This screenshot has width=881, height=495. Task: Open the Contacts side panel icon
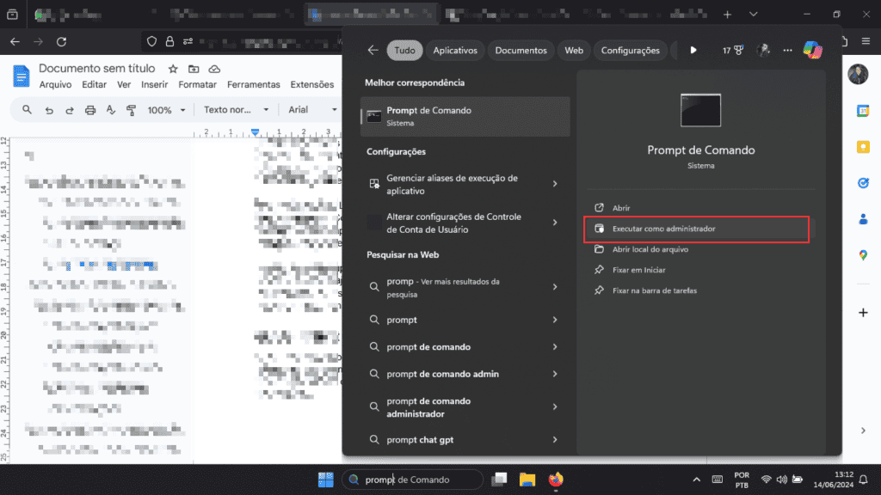(863, 219)
